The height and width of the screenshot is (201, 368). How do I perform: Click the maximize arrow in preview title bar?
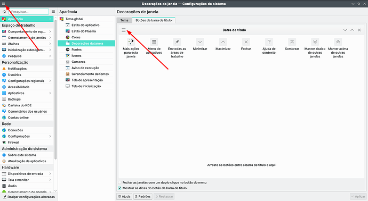click(x=353, y=30)
